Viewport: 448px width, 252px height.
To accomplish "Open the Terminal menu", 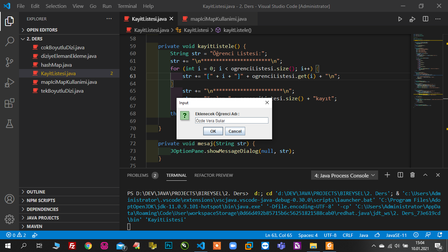I will coord(127,6).
